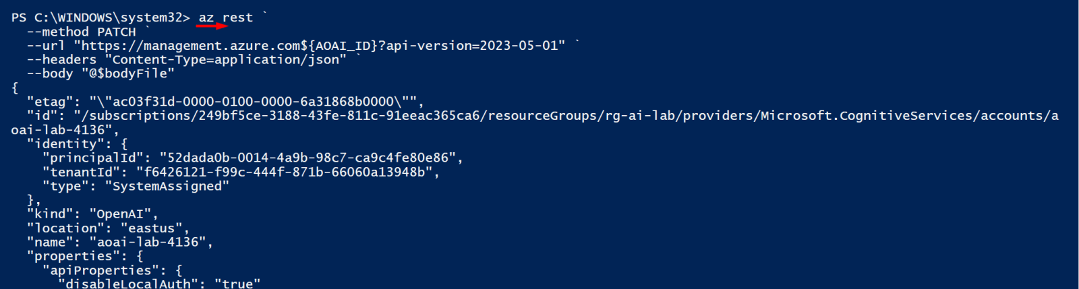Click the "OpenAI" kind value
The image size is (1079, 289).
(120, 214)
